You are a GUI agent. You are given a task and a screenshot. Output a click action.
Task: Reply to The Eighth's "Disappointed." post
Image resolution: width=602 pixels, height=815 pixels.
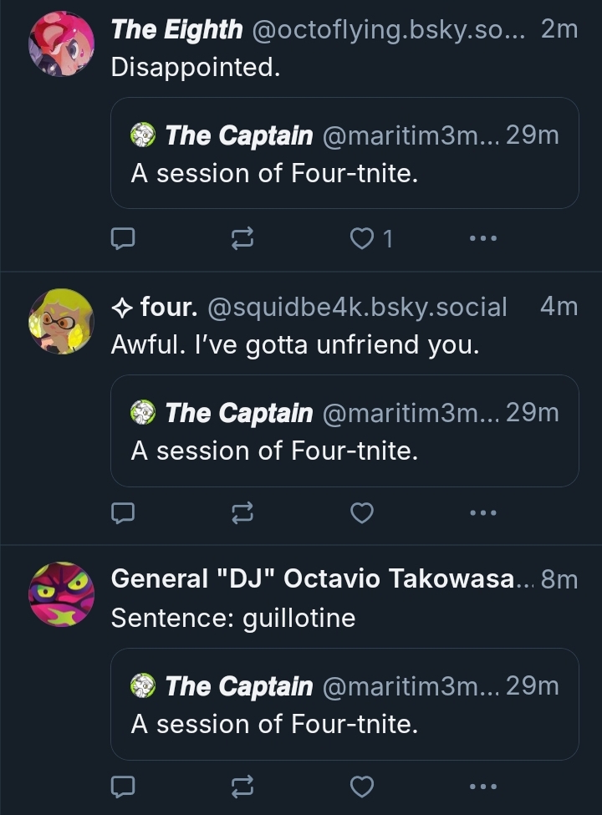click(123, 239)
